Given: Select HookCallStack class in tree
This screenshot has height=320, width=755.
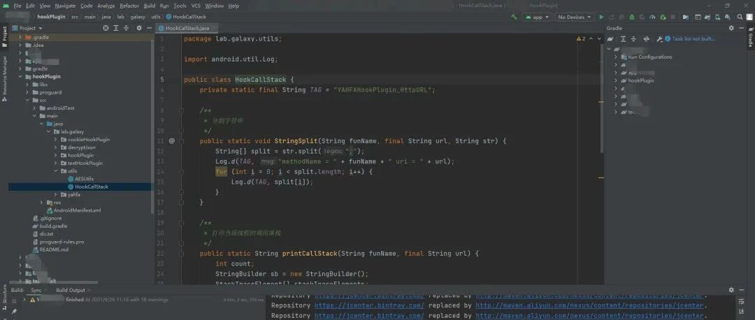Looking at the screenshot, I should pos(92,187).
